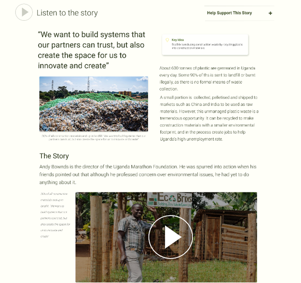The height and width of the screenshot is (283, 301).
Task: Click the Key Idea description about EcoBrixs
Action: click(207, 46)
